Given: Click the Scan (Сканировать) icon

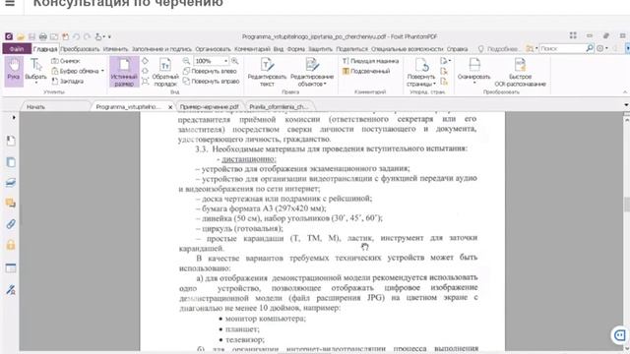Looking at the screenshot, I should (474, 65).
